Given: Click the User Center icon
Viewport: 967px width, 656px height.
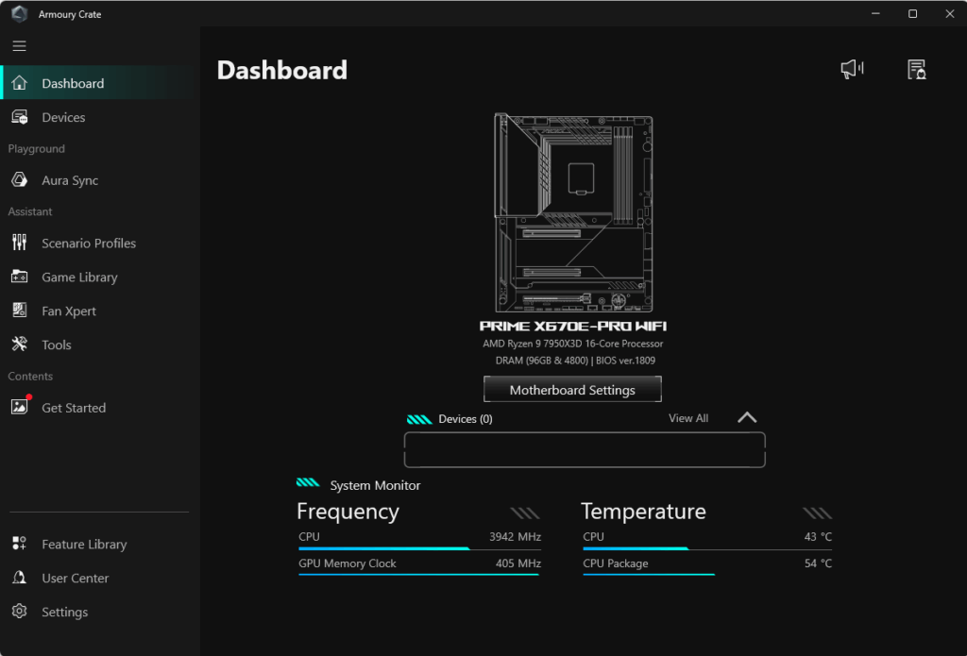Looking at the screenshot, I should point(19,577).
